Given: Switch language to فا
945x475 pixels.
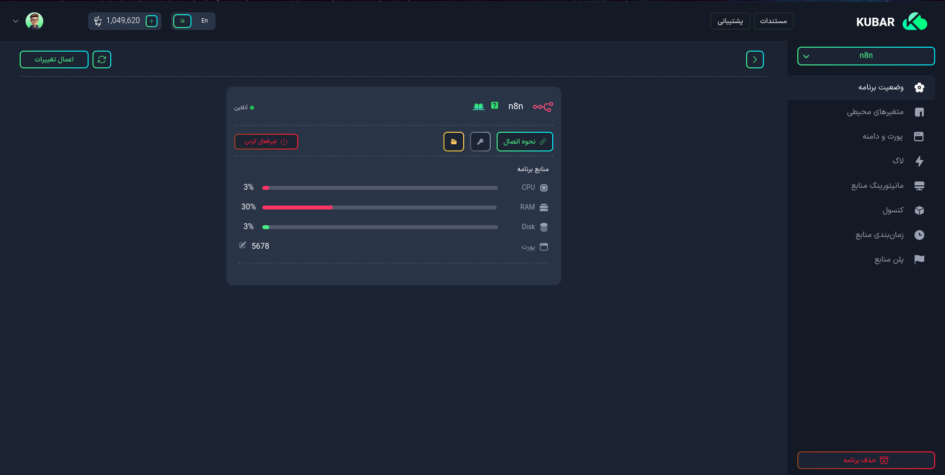Looking at the screenshot, I should click(x=182, y=21).
